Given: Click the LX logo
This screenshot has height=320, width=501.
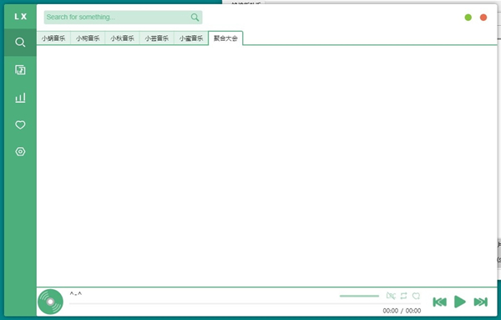Looking at the screenshot, I should 20,17.
